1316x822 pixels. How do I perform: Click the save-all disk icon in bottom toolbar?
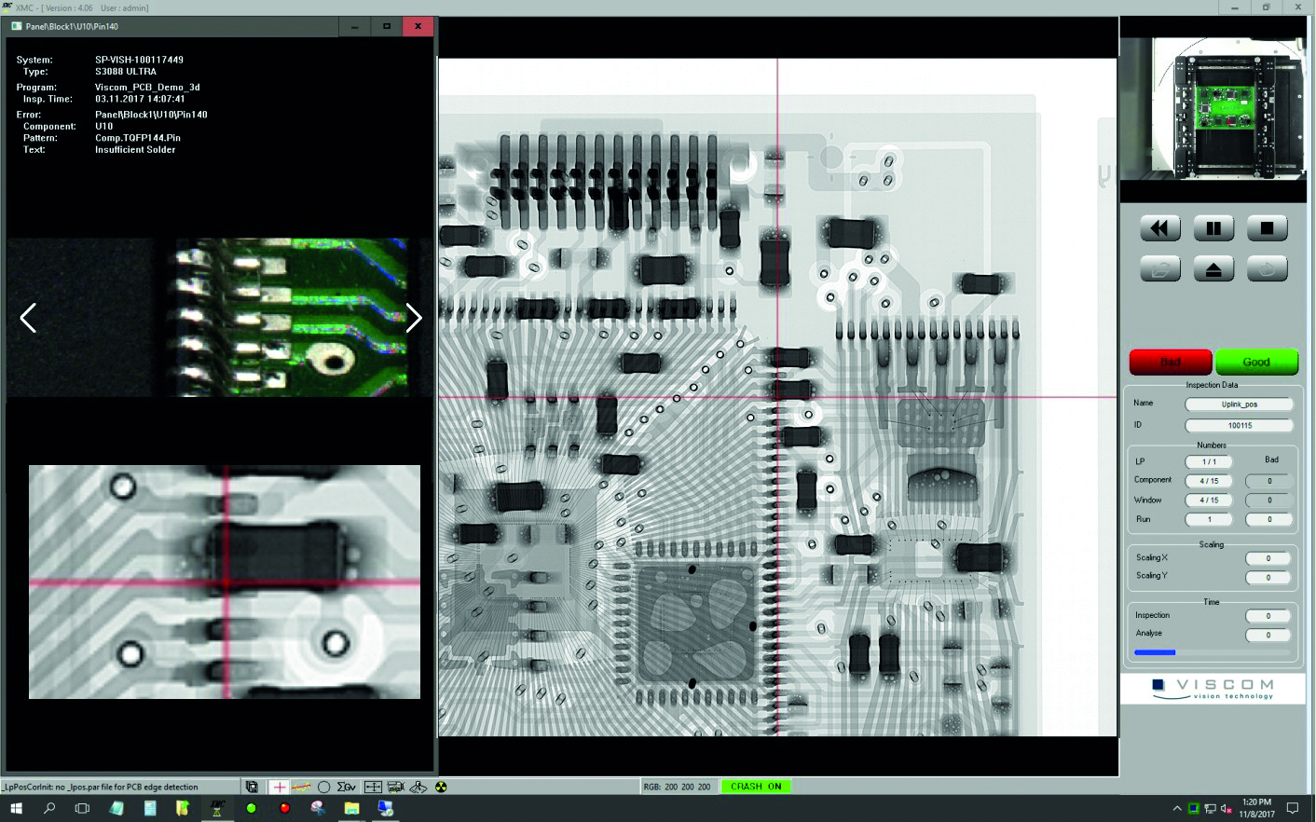coord(252,787)
